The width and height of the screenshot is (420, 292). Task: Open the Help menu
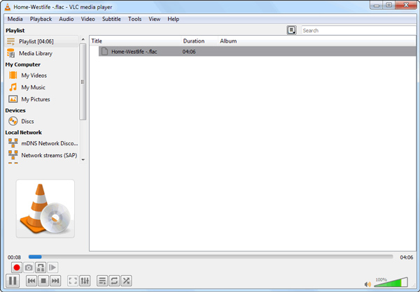174,19
